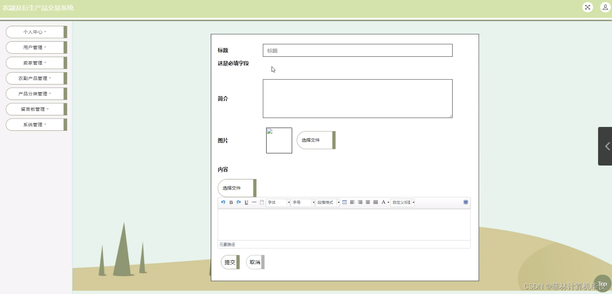Click inside the rich text editor body

[x=344, y=225]
